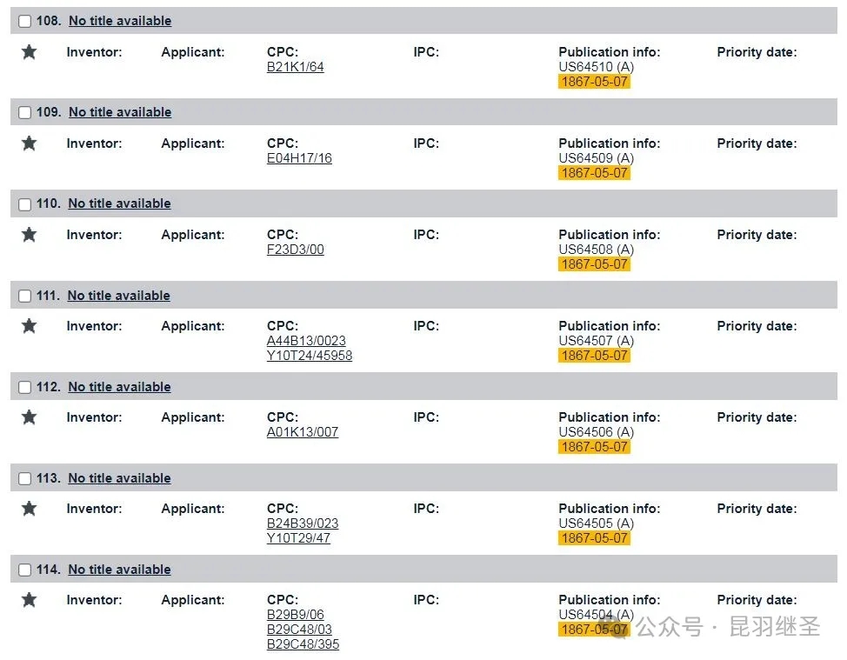Star result 113 as favorite
This screenshot has height=660, width=847.
click(x=30, y=508)
